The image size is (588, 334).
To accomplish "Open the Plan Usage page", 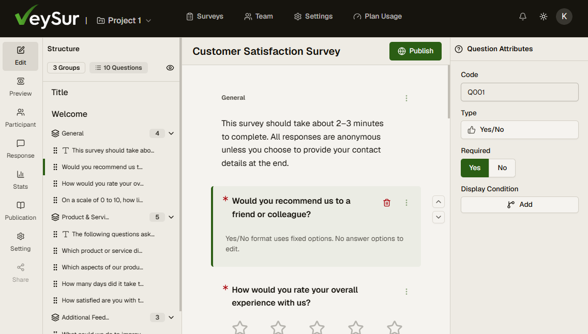I will (x=378, y=17).
